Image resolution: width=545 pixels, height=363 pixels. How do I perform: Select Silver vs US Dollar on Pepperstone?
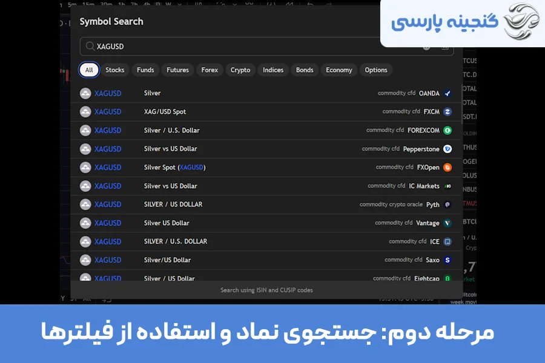coord(170,149)
